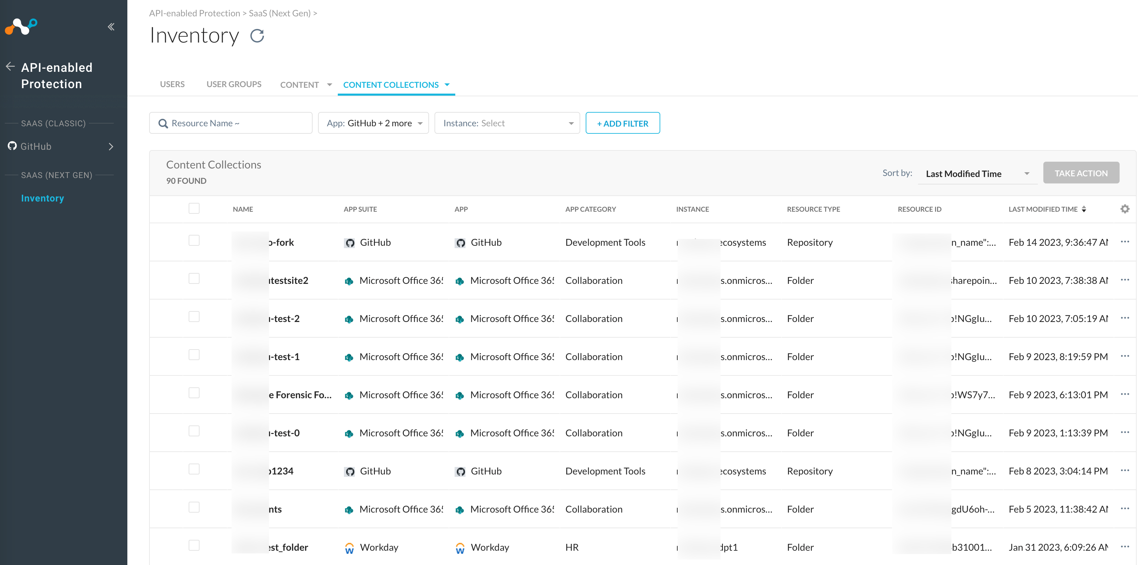Click the '90 FOUND' count text
Screen dimensions: 1138x565
(x=186, y=180)
